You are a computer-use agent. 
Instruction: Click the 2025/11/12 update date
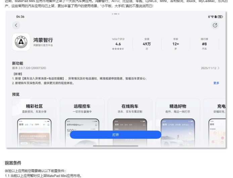pyautogui.click(x=208, y=68)
